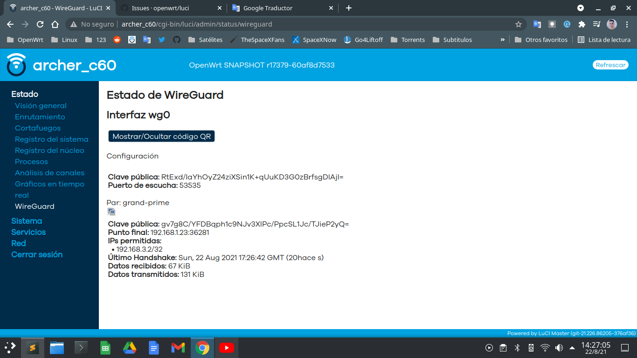The image size is (637, 358).
Task: Open the blue magnifier extension
Action: click(x=567, y=24)
